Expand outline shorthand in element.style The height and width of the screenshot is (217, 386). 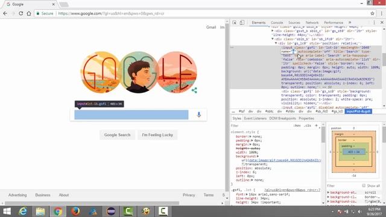(252, 180)
